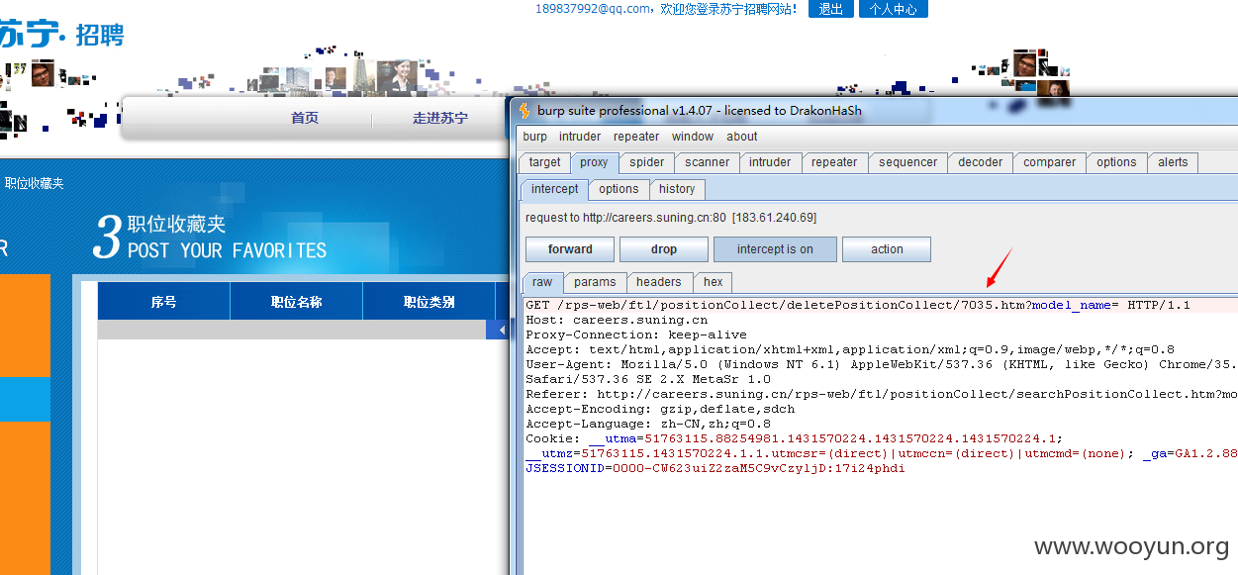Switch to the hex view tab

714,282
